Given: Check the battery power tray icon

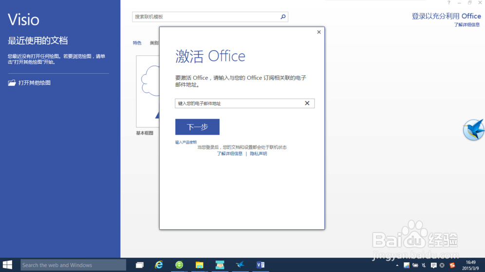Looking at the screenshot, I should tap(415, 265).
